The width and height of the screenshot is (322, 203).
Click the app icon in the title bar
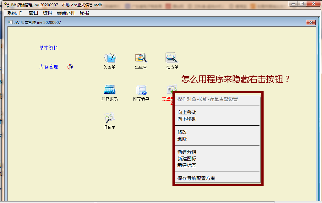click(x=6, y=5)
